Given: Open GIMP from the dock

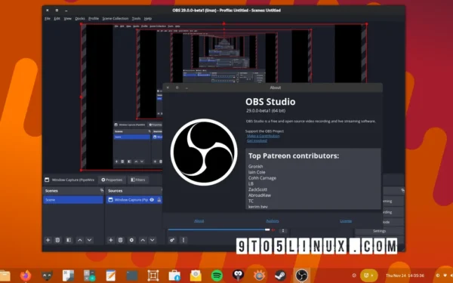Looking at the screenshot, I should (47, 275).
